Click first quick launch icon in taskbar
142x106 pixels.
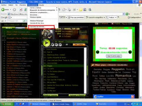tap(17, 104)
